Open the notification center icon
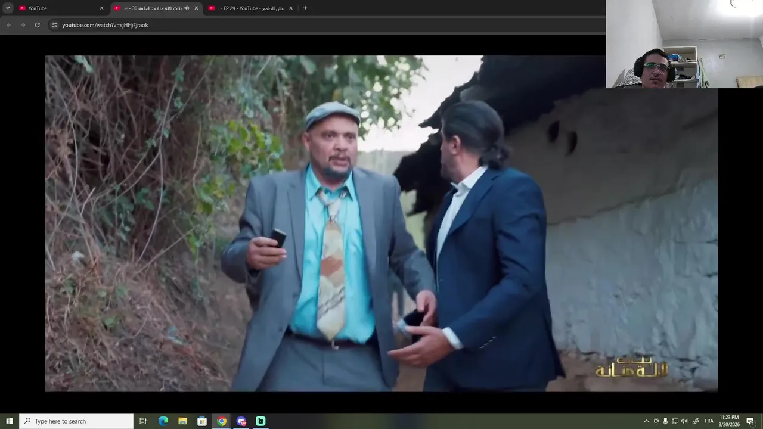Viewport: 763px width, 429px height. [x=750, y=421]
